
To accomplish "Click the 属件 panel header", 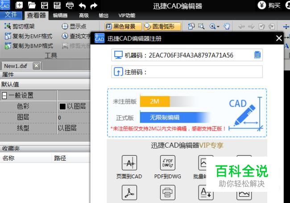I will click(45, 75).
